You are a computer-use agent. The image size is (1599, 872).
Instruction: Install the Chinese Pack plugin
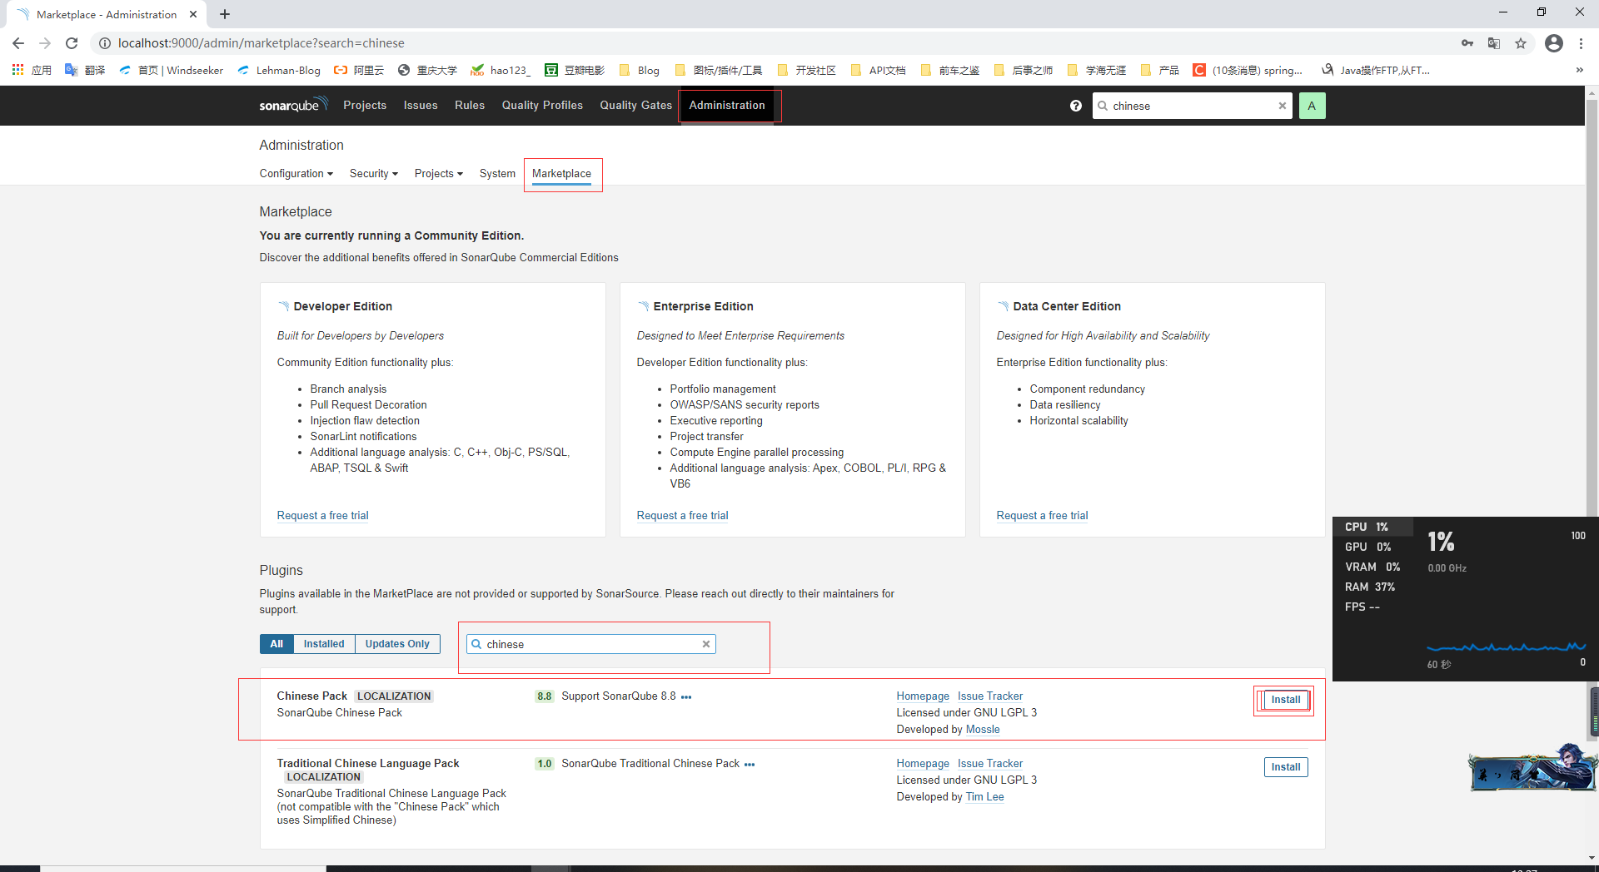click(1285, 700)
